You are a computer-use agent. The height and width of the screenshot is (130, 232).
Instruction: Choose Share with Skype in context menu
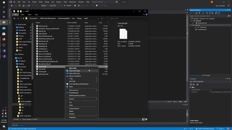pos(82,71)
